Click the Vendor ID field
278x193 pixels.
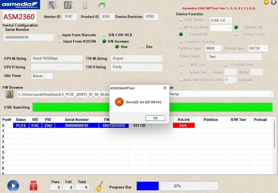point(70,17)
